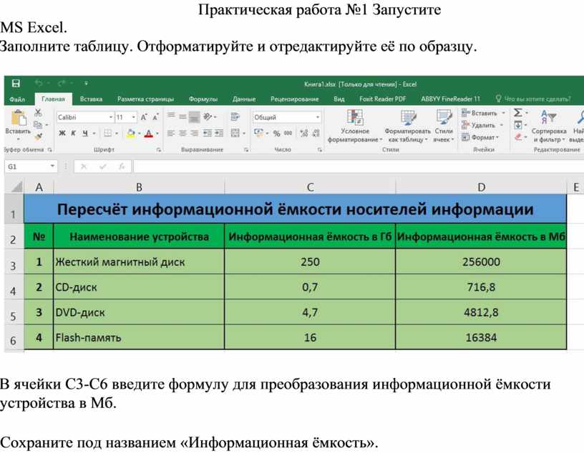Click the percent style icon

pyautogui.click(x=276, y=134)
